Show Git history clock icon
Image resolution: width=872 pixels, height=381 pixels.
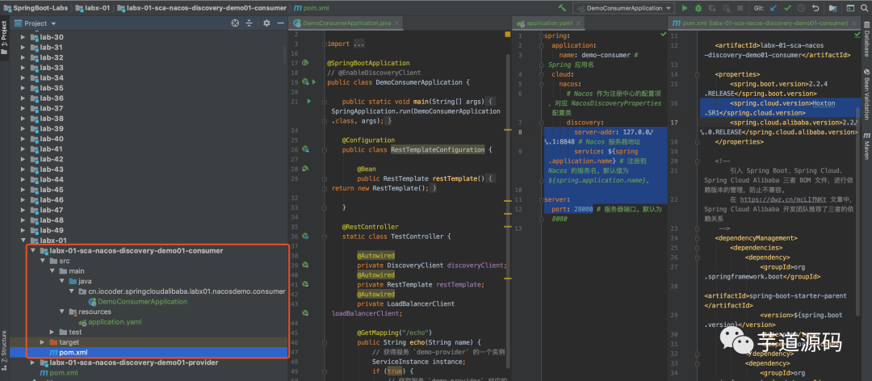(801, 8)
